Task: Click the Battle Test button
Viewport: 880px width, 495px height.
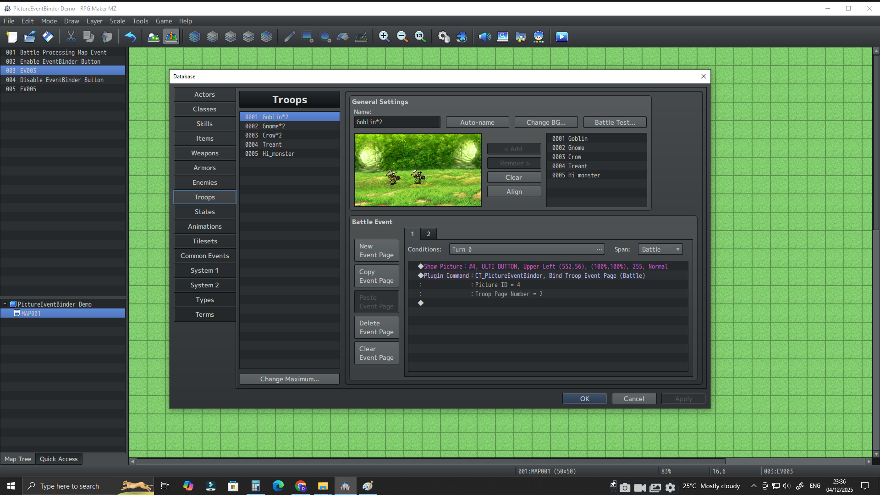Action: (x=615, y=122)
